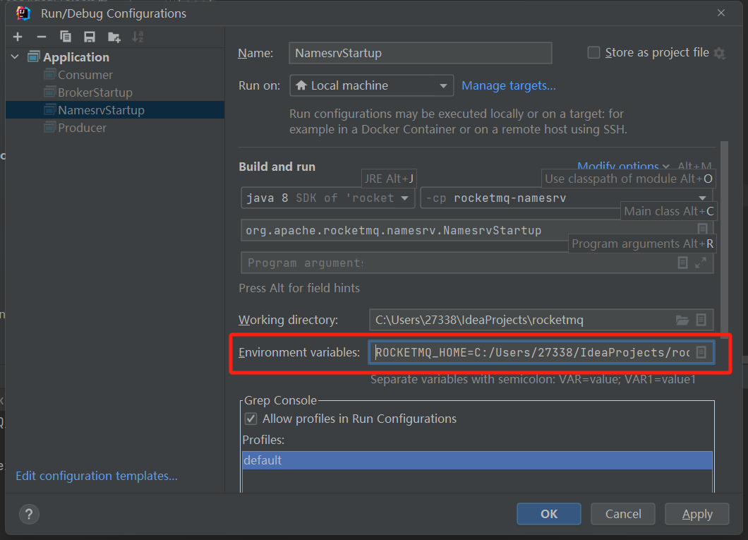Image resolution: width=748 pixels, height=540 pixels.
Task: Open the Run on Local machine dropdown
Action: (372, 86)
